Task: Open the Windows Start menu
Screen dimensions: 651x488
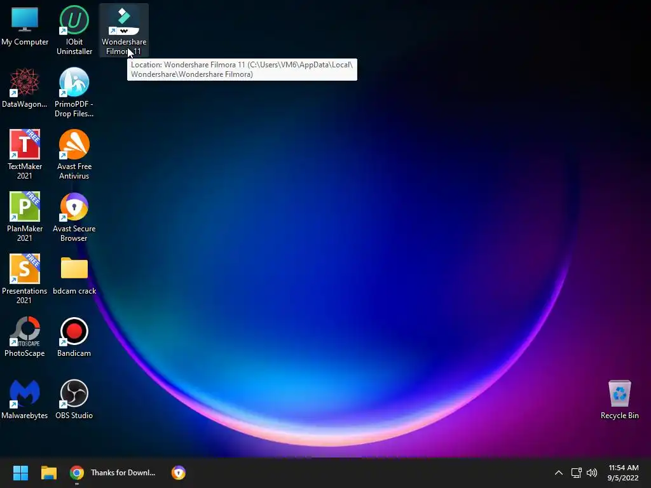Action: [20, 473]
